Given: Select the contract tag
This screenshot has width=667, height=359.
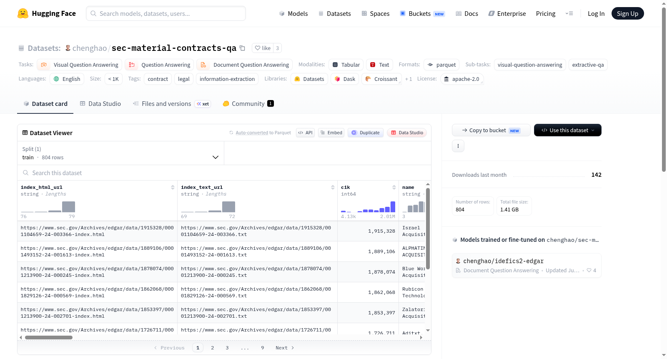Looking at the screenshot, I should [158, 79].
